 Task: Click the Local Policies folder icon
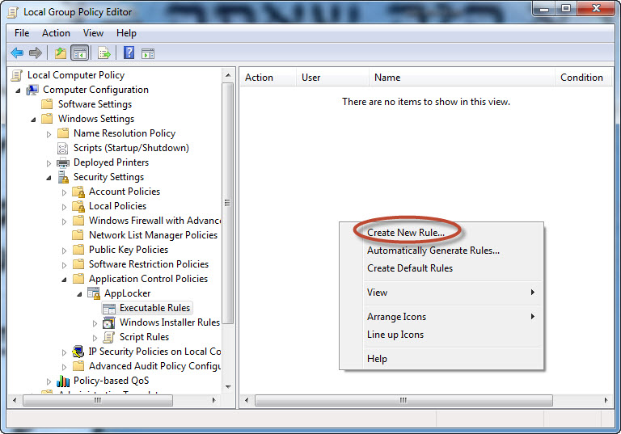[78, 206]
